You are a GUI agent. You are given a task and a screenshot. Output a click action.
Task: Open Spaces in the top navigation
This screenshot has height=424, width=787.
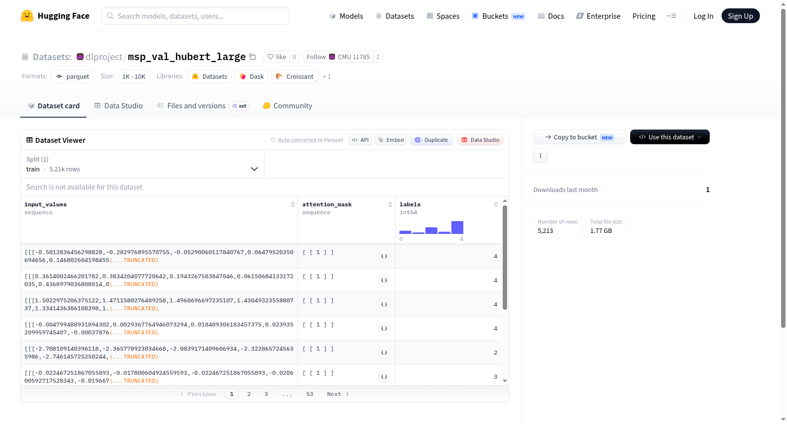point(443,16)
